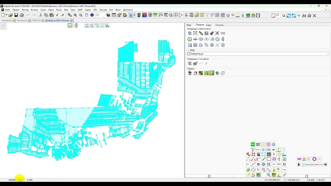Print using the printer toolbar icon

pyautogui.click(x=22, y=15)
